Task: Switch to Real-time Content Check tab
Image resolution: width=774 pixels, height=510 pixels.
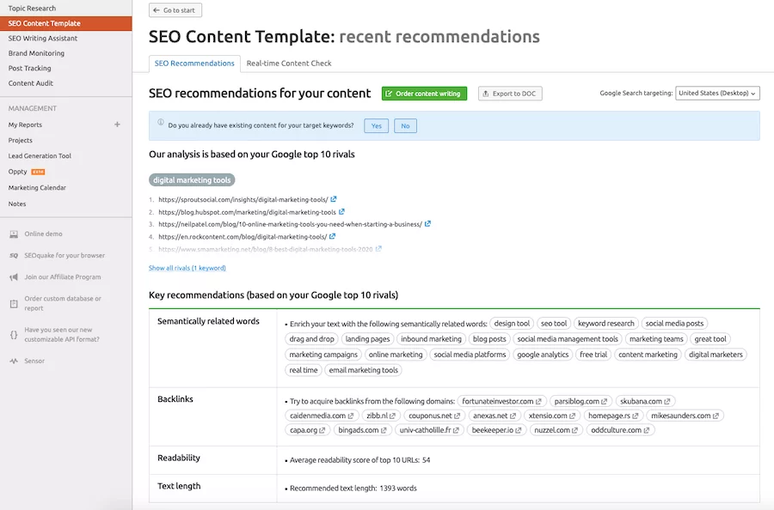Action: point(289,63)
